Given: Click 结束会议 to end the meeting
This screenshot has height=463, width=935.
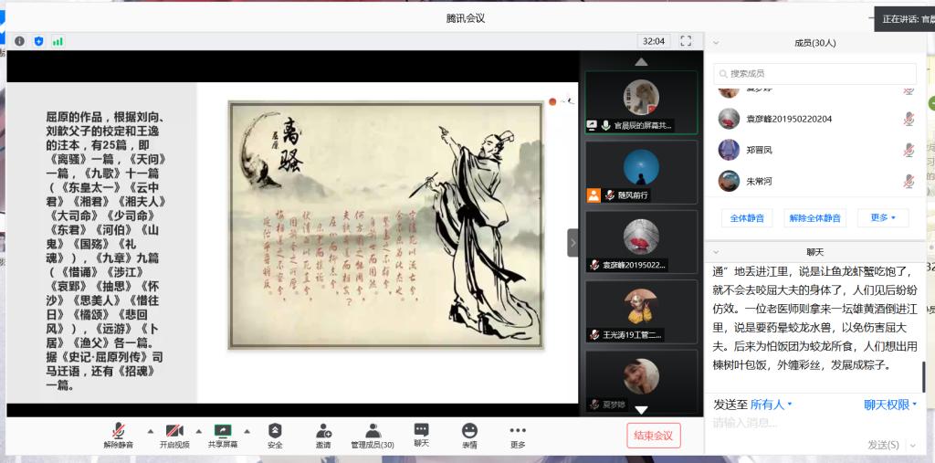Looking at the screenshot, I should pos(654,436).
